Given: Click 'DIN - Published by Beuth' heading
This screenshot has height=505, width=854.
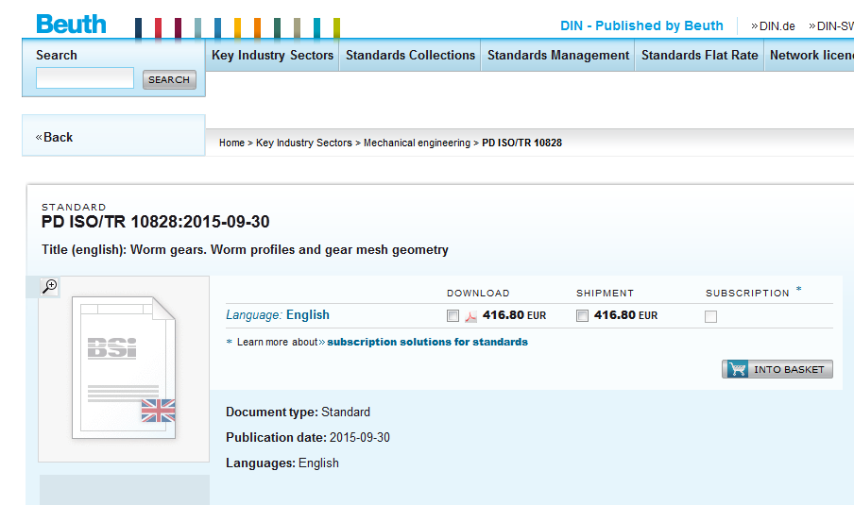Looking at the screenshot, I should pyautogui.click(x=641, y=25).
